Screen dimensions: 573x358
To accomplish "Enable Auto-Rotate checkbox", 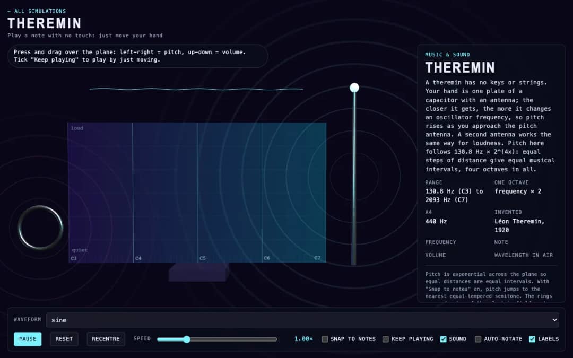I will (x=478, y=339).
